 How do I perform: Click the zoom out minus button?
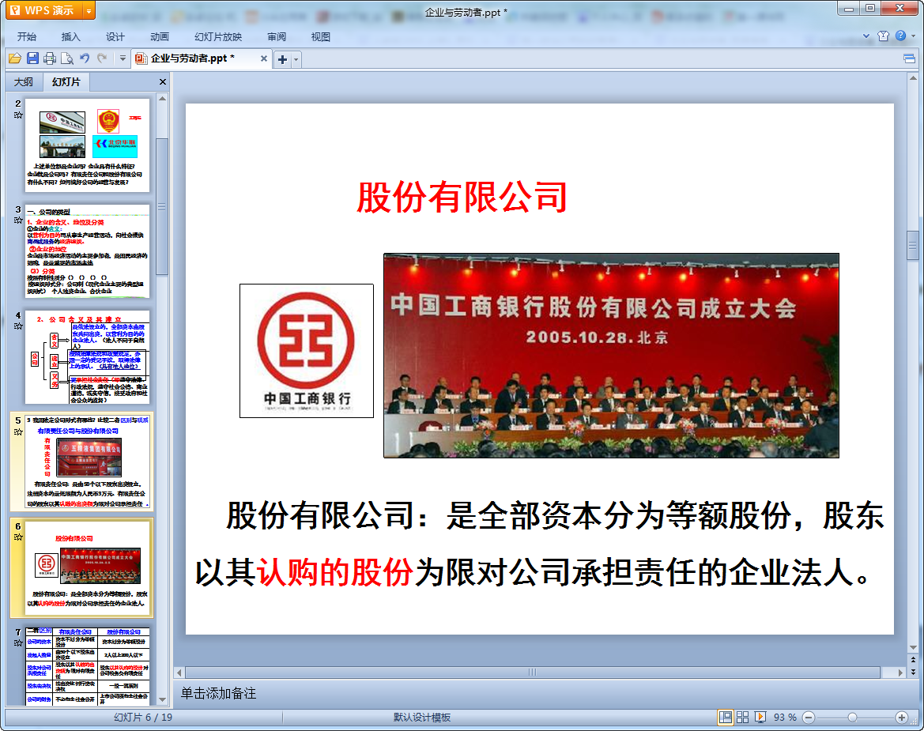coord(809,718)
